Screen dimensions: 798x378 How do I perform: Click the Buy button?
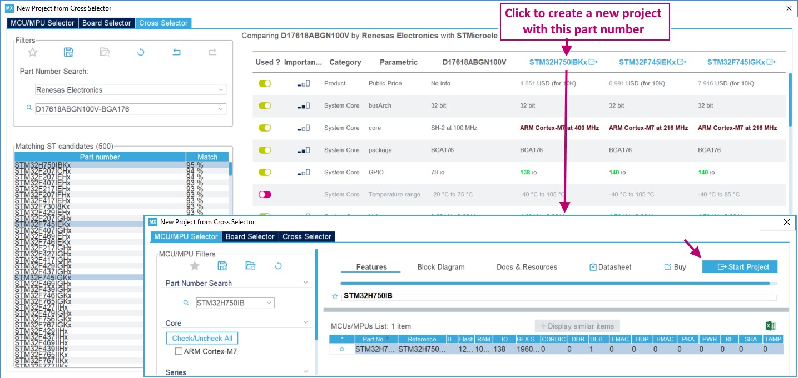(x=675, y=267)
